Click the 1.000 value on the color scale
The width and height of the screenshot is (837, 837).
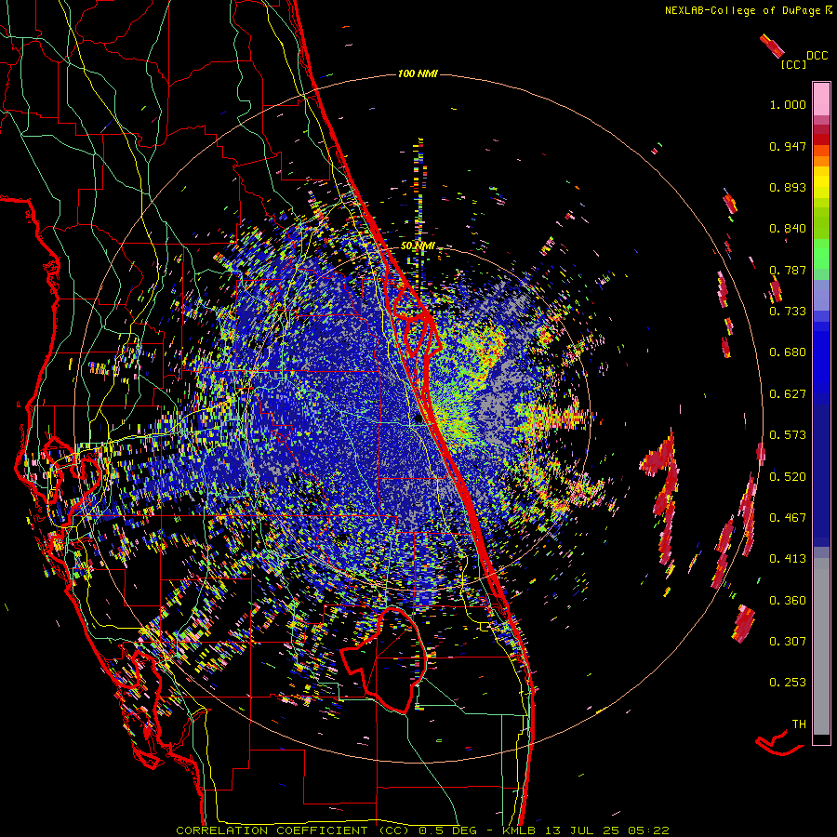click(788, 104)
